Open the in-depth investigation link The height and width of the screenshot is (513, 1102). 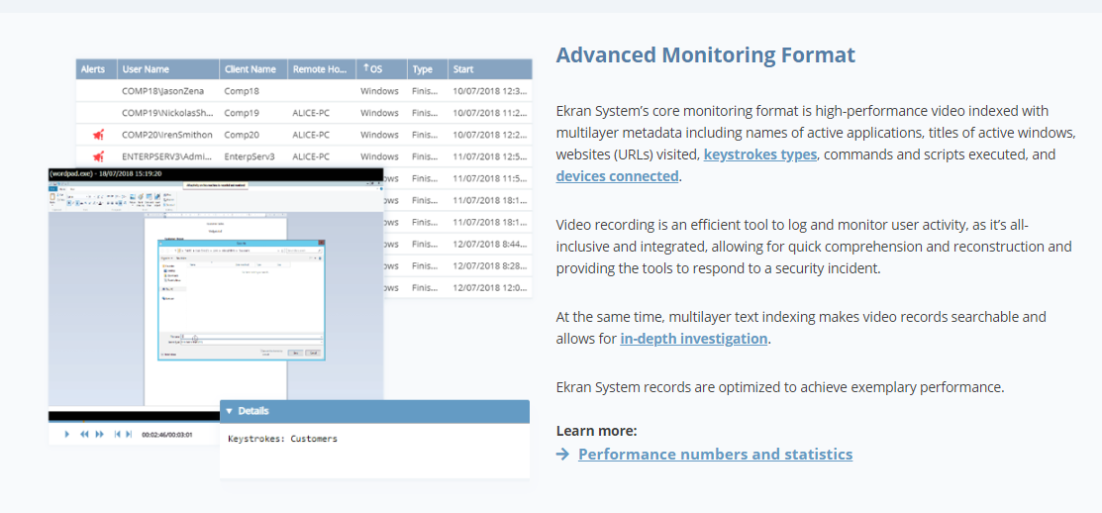(x=694, y=338)
